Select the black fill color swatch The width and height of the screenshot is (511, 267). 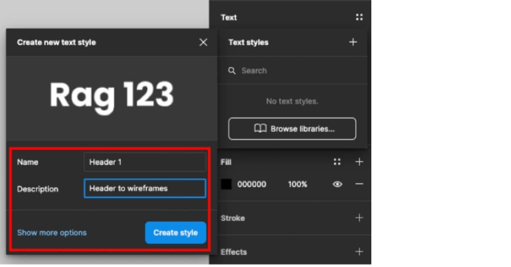(x=226, y=184)
